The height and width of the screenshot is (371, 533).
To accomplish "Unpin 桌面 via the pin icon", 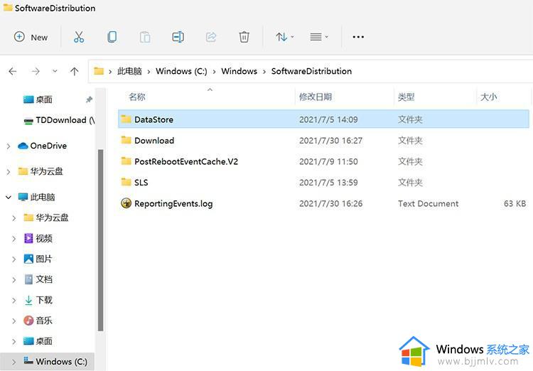I will coord(89,100).
